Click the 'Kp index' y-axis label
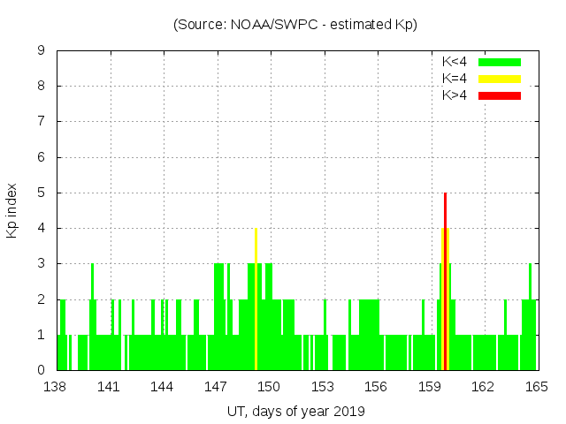Image resolution: width=566 pixels, height=424 pixels. pyautogui.click(x=12, y=210)
